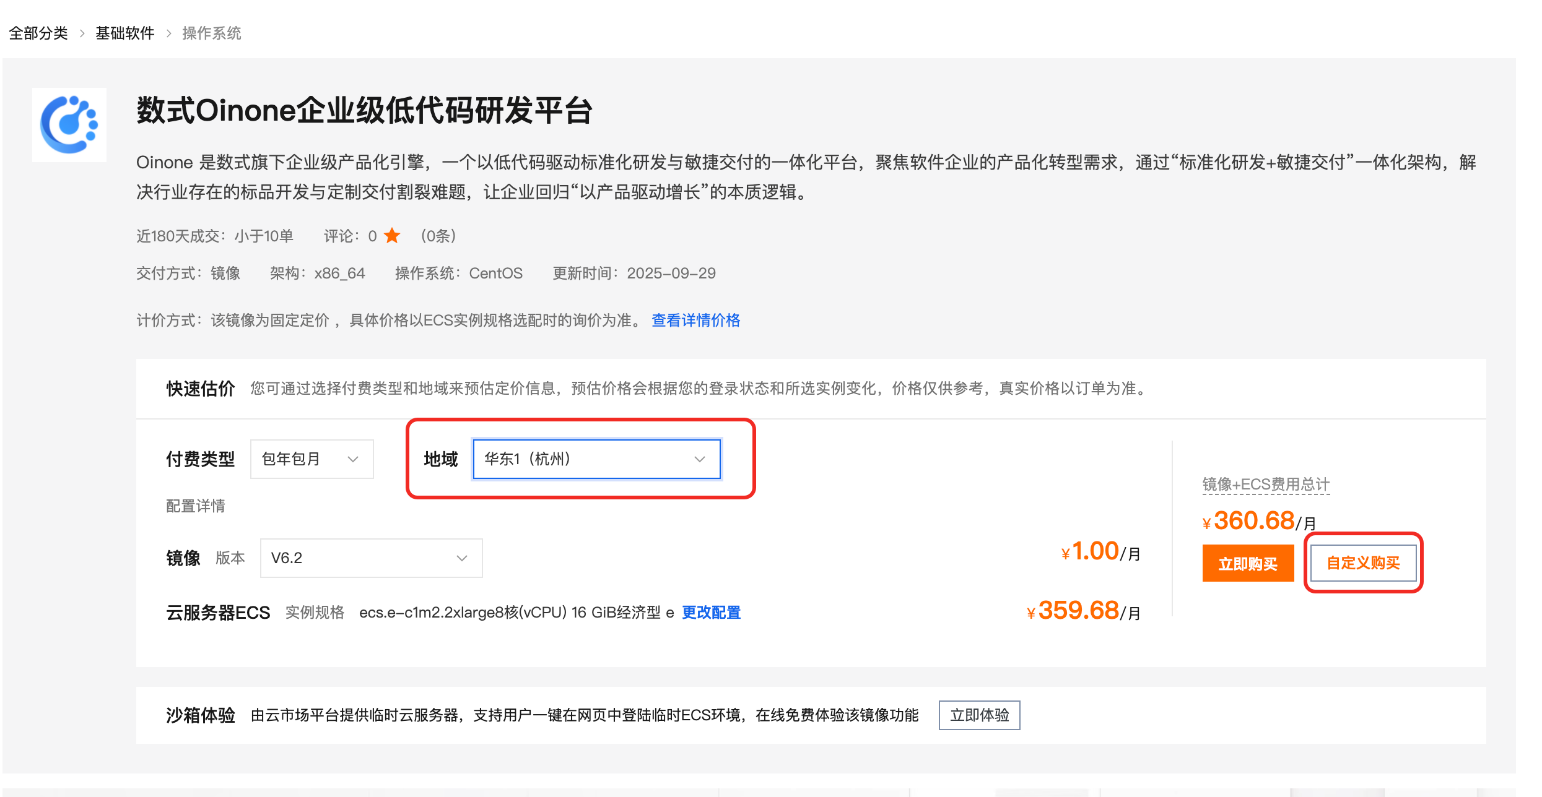Click the 自定义购买 button

click(x=1363, y=563)
